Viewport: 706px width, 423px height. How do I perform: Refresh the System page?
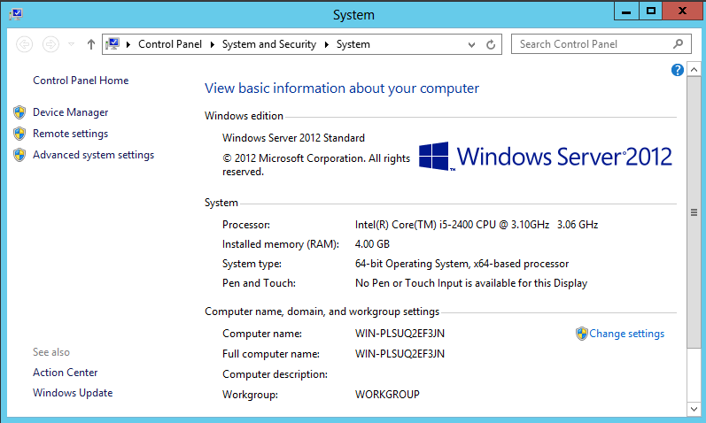[491, 44]
